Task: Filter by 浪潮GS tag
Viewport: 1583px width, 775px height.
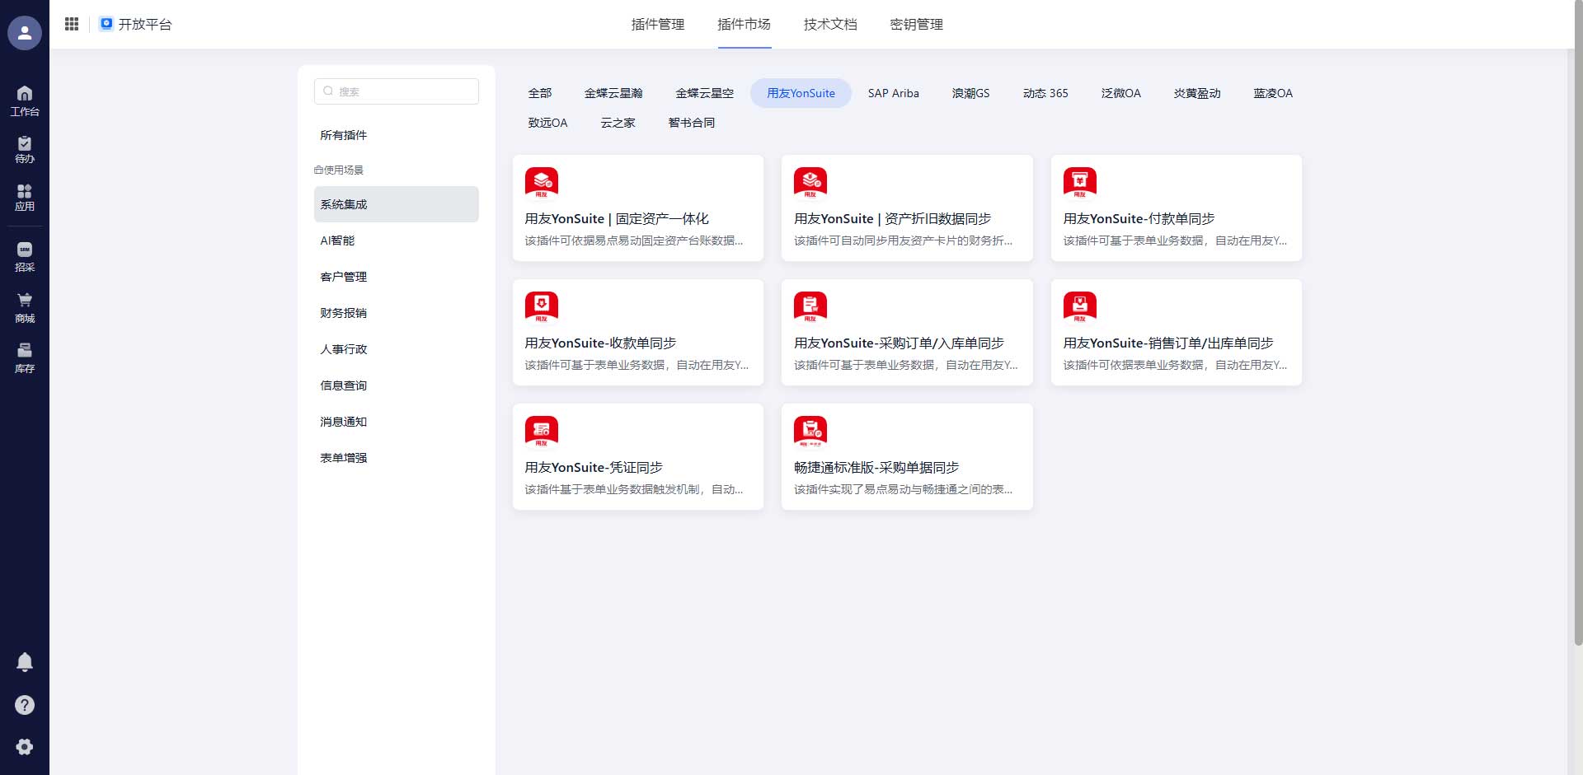Action: [971, 93]
